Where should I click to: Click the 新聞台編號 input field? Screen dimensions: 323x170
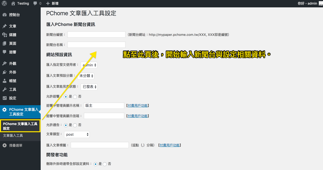pyautogui.click(x=96, y=34)
